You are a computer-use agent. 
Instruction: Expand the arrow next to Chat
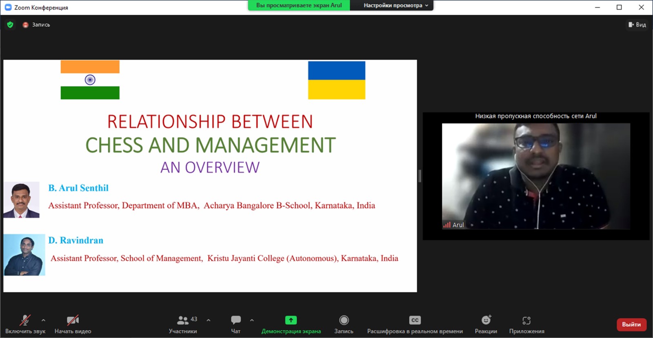click(x=252, y=320)
